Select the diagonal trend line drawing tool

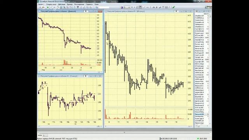144,7
